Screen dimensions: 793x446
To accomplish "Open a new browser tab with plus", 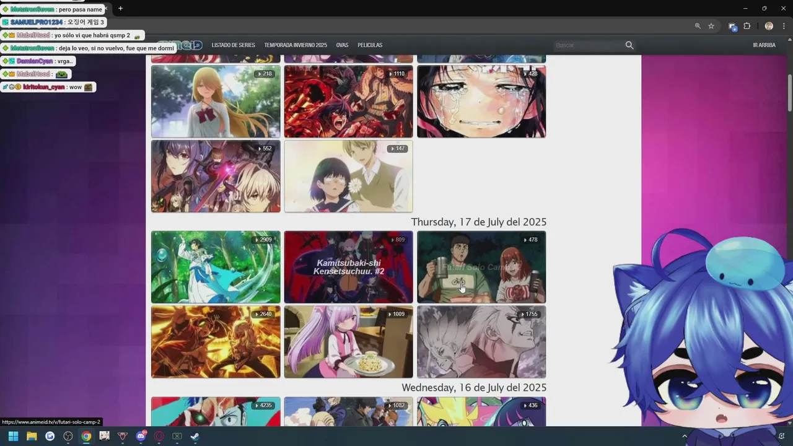I will pyautogui.click(x=120, y=8).
